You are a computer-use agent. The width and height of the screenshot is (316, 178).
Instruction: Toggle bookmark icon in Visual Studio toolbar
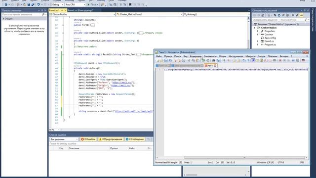[130, 4]
